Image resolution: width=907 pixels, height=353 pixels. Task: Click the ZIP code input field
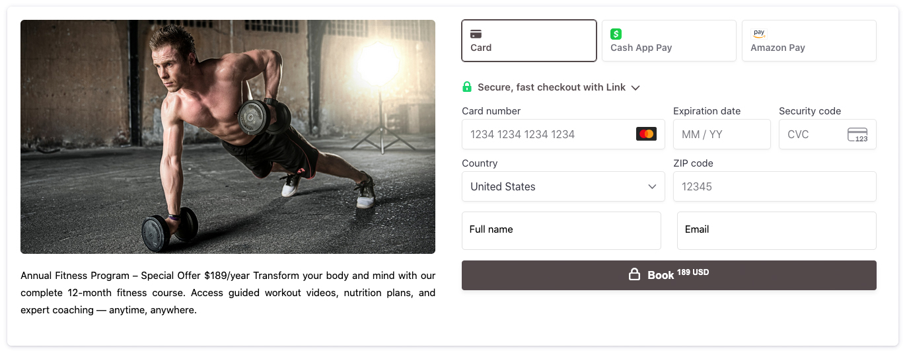point(774,186)
